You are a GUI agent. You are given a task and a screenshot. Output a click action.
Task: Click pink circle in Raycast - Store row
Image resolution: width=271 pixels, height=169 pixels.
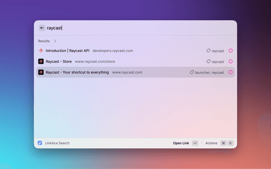coord(230,61)
